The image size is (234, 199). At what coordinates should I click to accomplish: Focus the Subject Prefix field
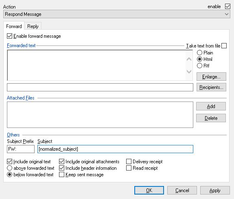(x=21, y=149)
